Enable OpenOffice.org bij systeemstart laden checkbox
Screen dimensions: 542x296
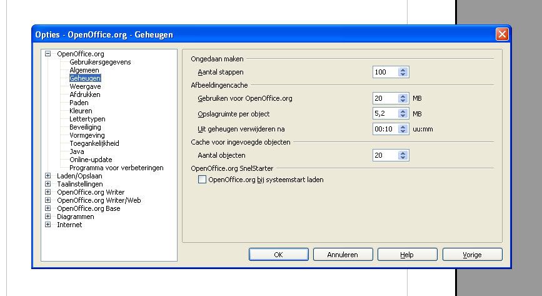pyautogui.click(x=202, y=180)
